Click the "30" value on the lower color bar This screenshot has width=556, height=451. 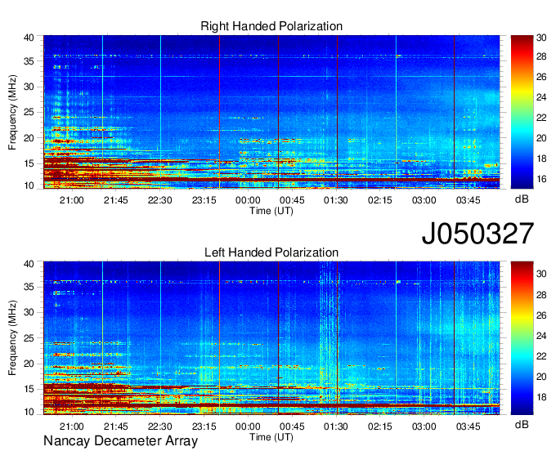541,274
